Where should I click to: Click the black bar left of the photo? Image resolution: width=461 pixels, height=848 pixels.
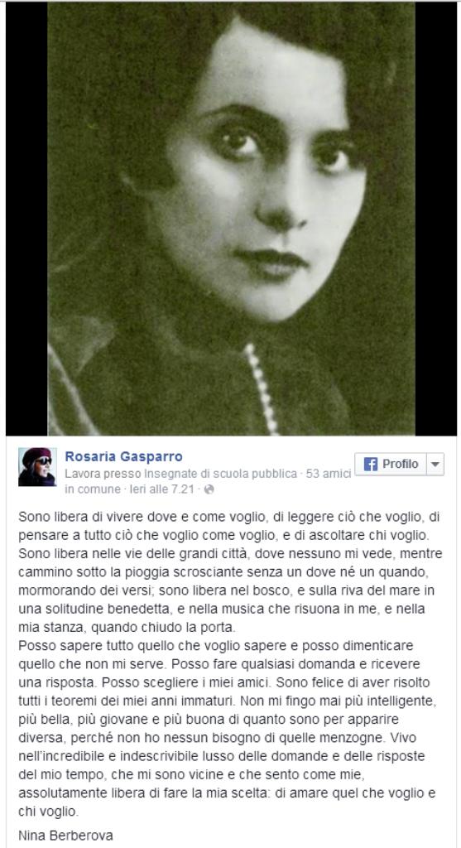26,219
